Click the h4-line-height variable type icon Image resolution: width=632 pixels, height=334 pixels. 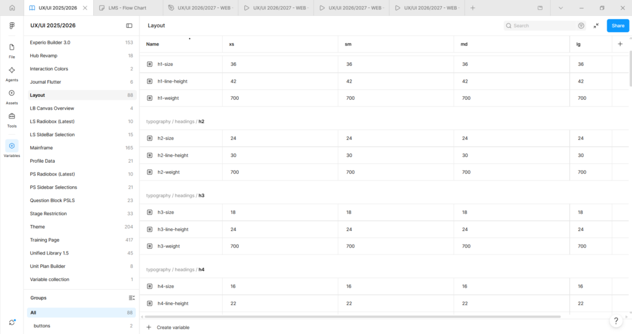(x=149, y=303)
